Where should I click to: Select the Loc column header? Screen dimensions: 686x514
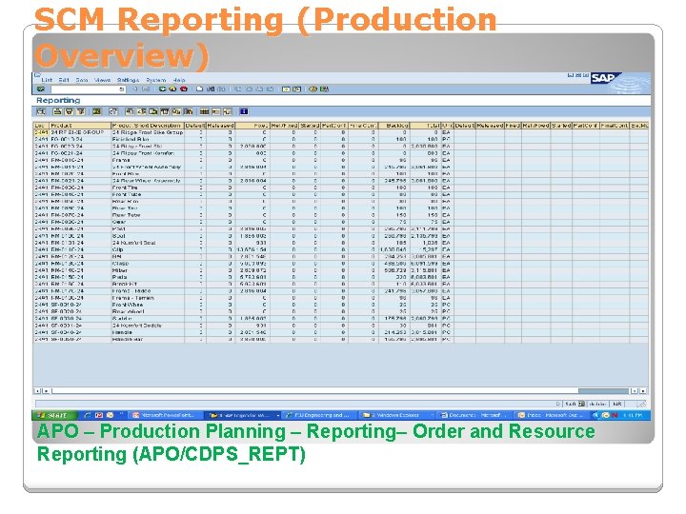click(41, 126)
